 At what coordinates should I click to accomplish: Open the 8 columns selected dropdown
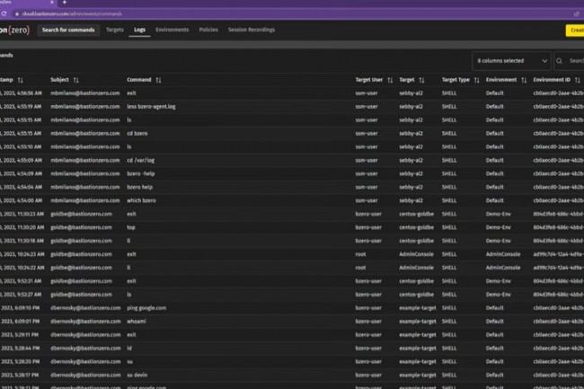511,61
